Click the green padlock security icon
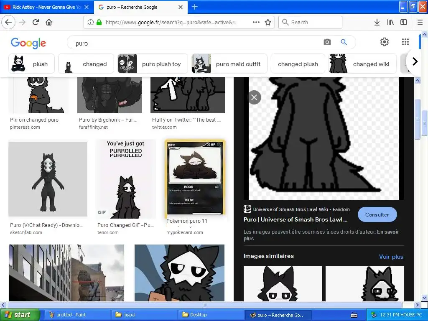This screenshot has width=428, height=321. (99, 22)
